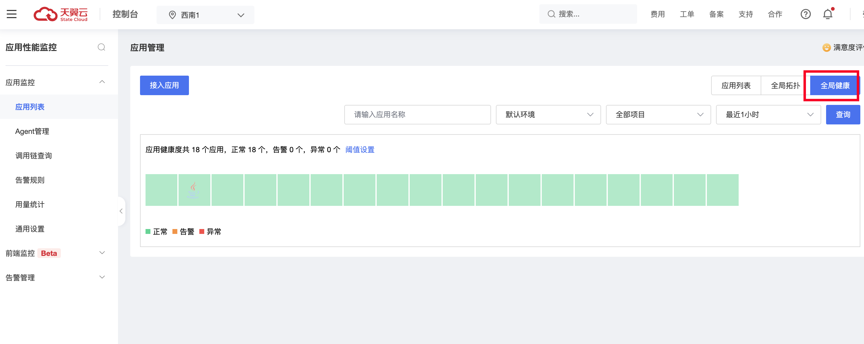Click the 接入应用 button
The height and width of the screenshot is (344, 864).
click(164, 85)
